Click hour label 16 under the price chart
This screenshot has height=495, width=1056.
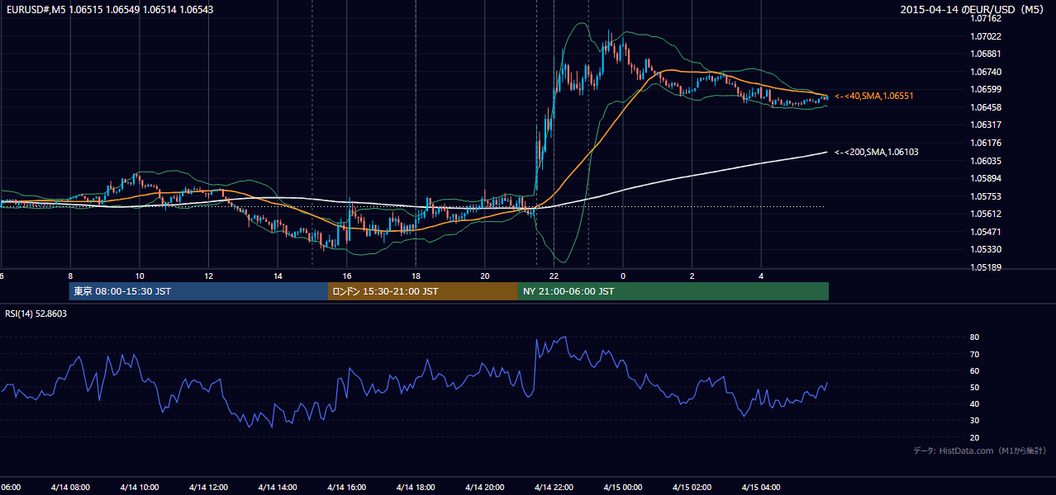point(347,276)
